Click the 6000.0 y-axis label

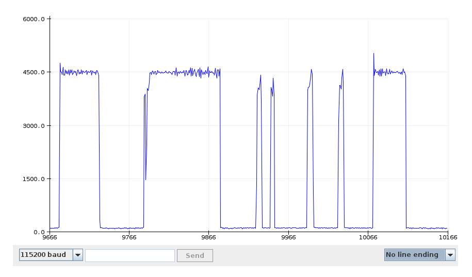pyautogui.click(x=34, y=19)
